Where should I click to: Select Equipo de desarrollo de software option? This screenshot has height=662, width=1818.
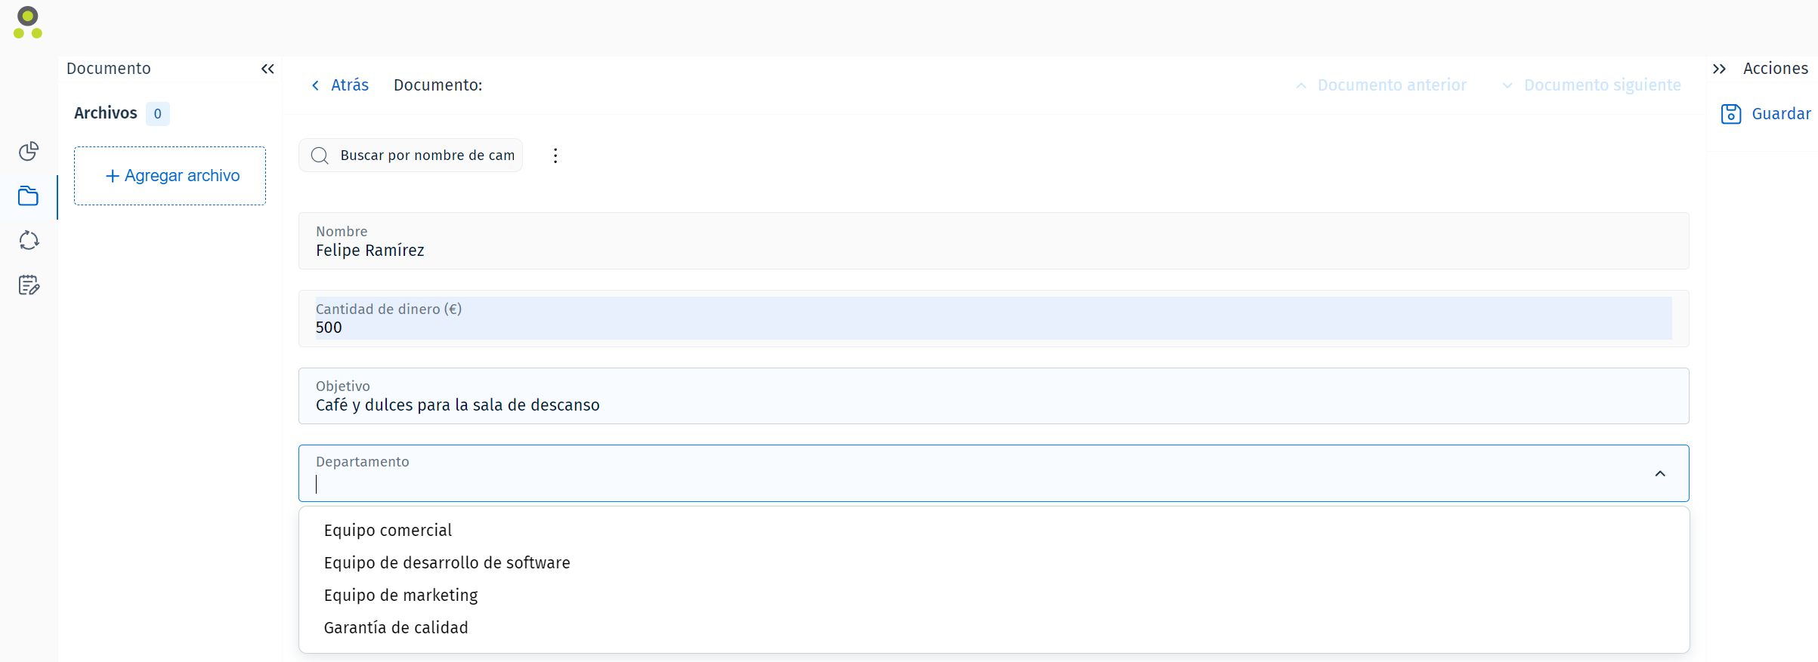(x=994, y=563)
